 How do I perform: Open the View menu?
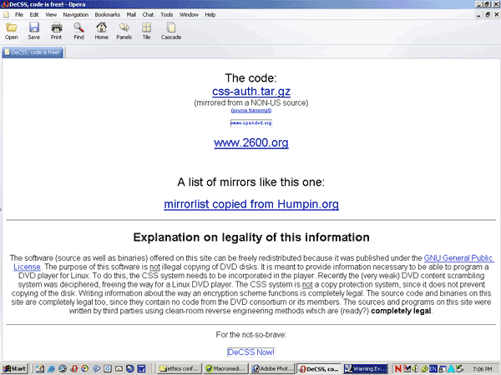51,15
